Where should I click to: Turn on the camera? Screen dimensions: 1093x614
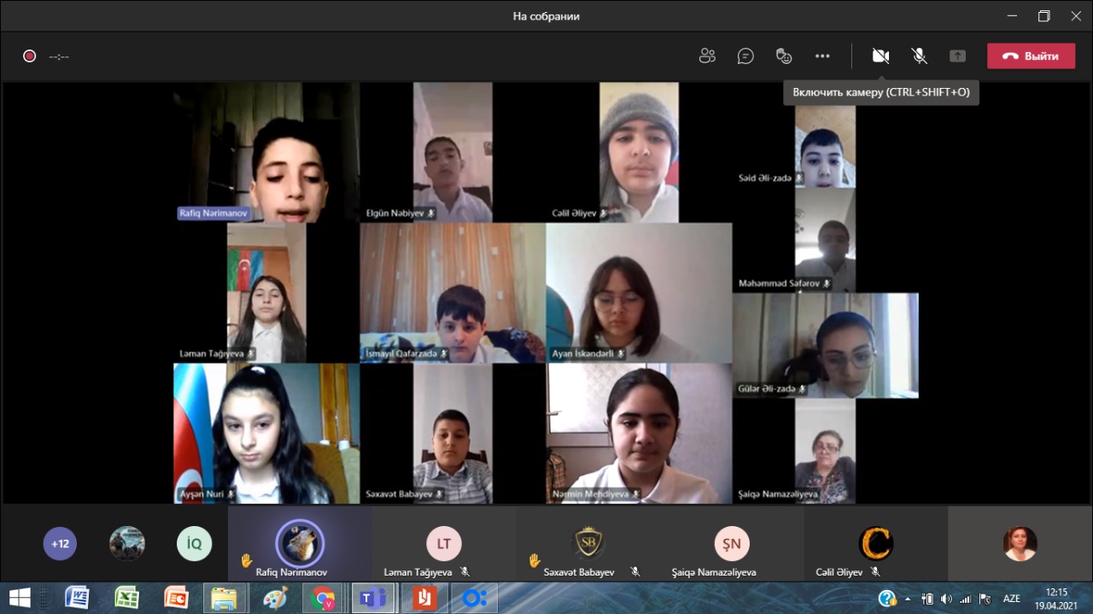point(880,56)
